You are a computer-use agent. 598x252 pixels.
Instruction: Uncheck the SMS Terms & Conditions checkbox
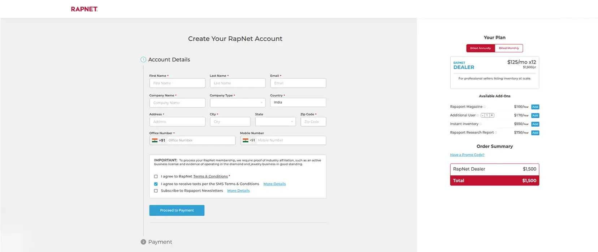(156, 184)
